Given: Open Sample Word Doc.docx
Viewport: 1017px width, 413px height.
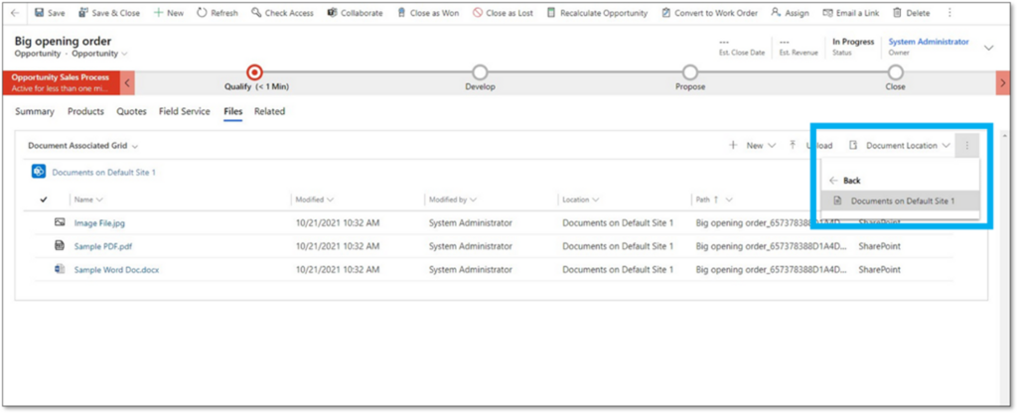Looking at the screenshot, I should point(116,270).
